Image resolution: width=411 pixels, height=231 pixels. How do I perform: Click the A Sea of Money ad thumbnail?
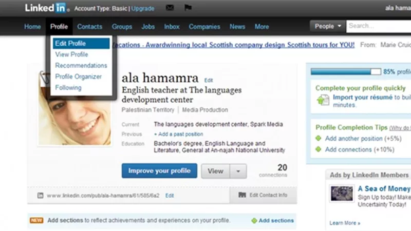[342, 194]
